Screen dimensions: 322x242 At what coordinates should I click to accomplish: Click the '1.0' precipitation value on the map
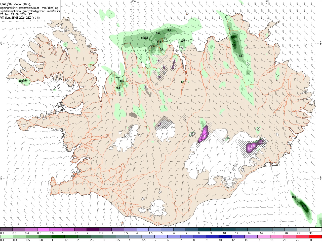click(x=182, y=82)
